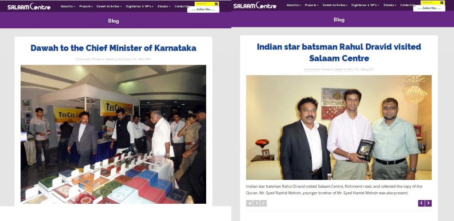Click Salaam Centre logo on Karnataka page

click(x=29, y=6)
